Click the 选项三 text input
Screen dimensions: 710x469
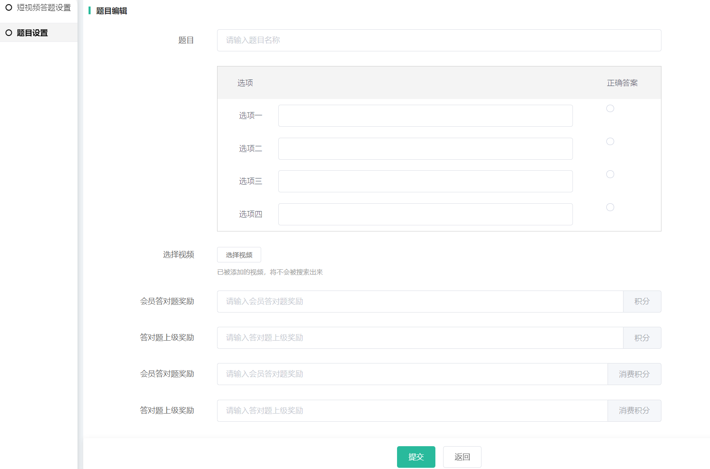pyautogui.click(x=425, y=181)
